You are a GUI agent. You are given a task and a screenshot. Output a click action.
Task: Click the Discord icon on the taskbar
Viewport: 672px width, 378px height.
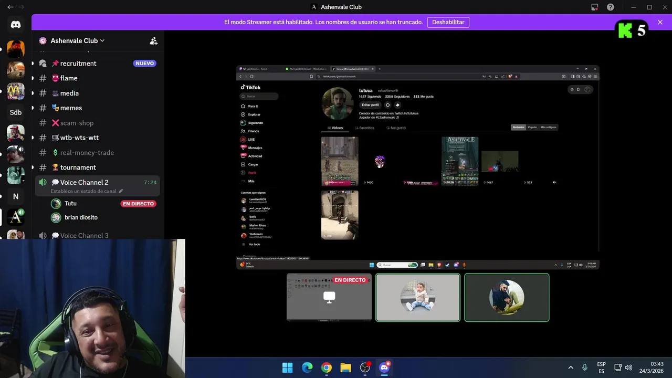tap(384, 367)
